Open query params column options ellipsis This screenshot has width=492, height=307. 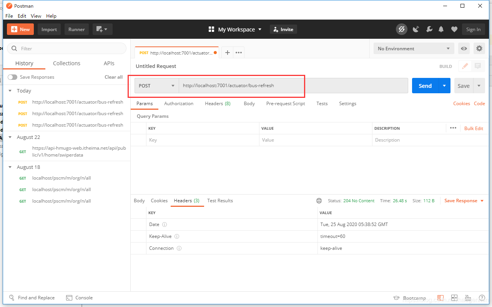453,128
